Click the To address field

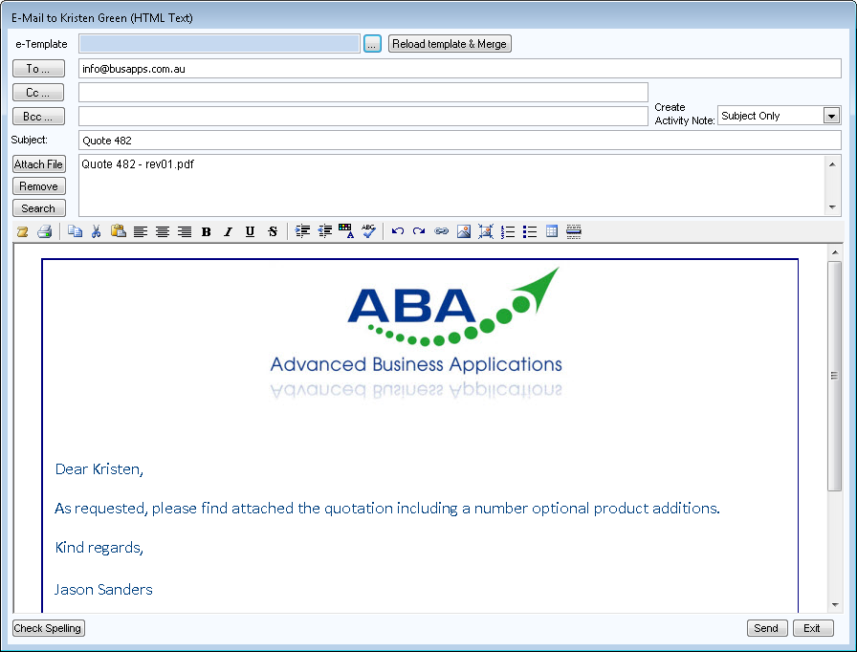(460, 69)
